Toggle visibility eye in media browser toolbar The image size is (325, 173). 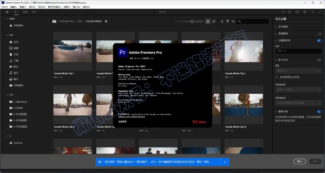point(233,21)
